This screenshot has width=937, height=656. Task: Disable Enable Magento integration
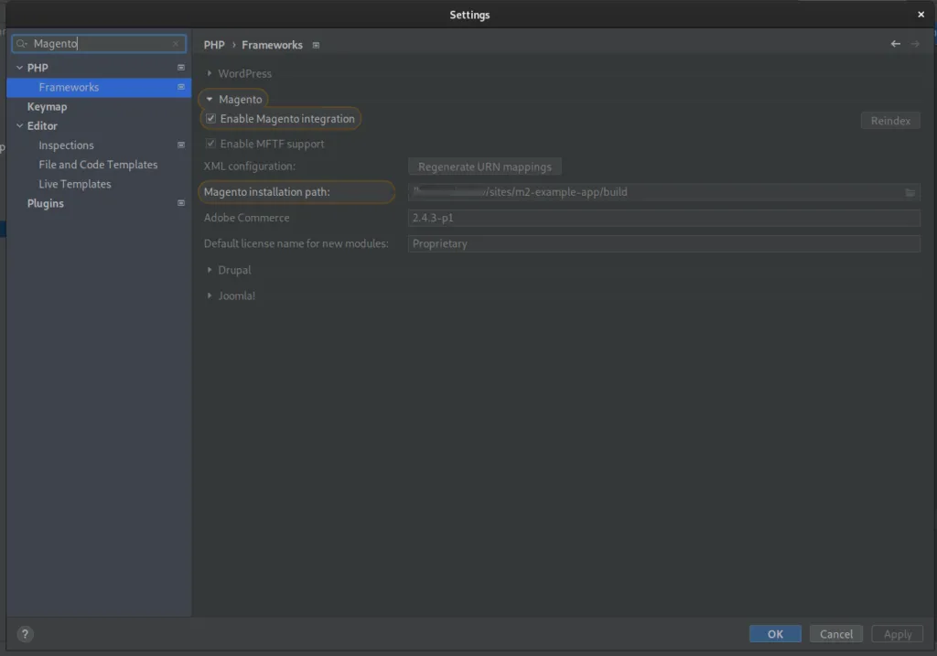click(210, 118)
